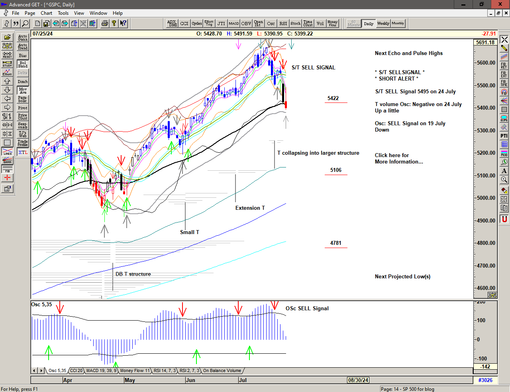Toggle the Bol Band overlay
Viewport: 510px width, 392px height.
coord(23,64)
